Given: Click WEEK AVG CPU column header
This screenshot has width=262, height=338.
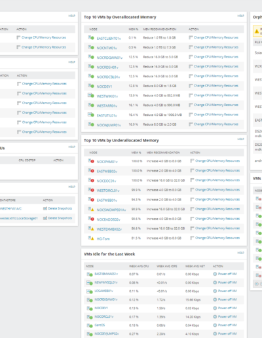Looking at the screenshot, I should [x=139, y=267].
